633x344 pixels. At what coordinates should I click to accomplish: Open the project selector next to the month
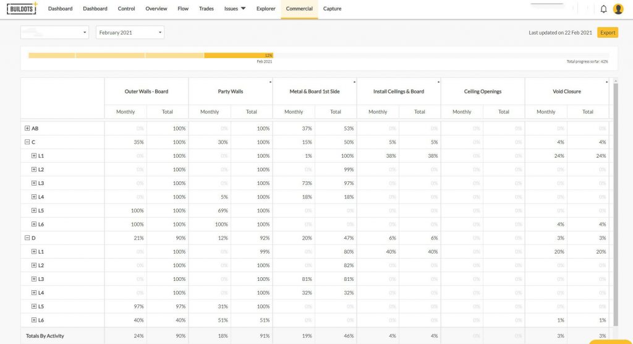click(54, 32)
